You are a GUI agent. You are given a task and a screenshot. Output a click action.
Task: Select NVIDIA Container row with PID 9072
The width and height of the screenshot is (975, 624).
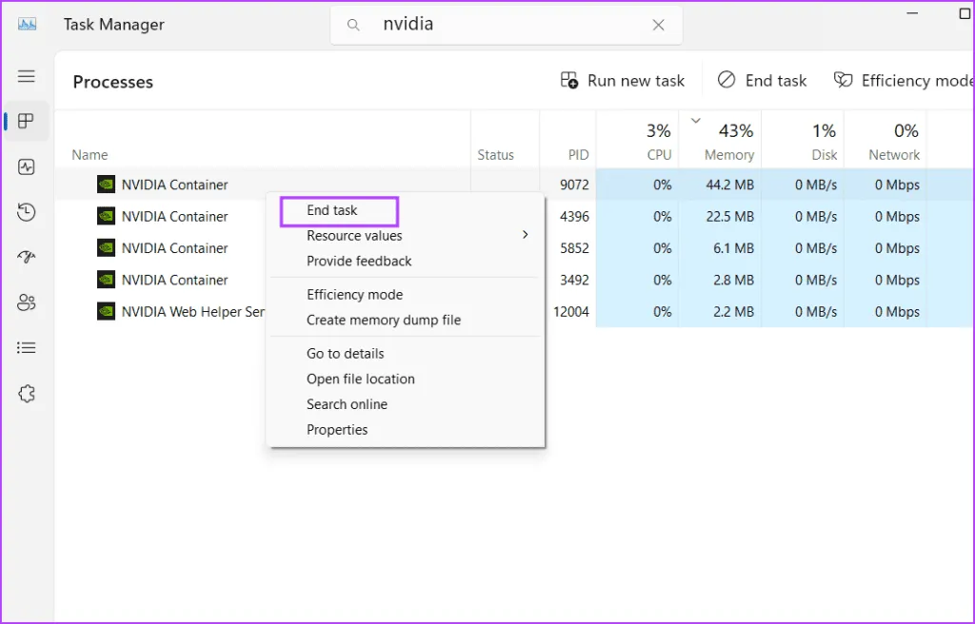[x=175, y=185]
